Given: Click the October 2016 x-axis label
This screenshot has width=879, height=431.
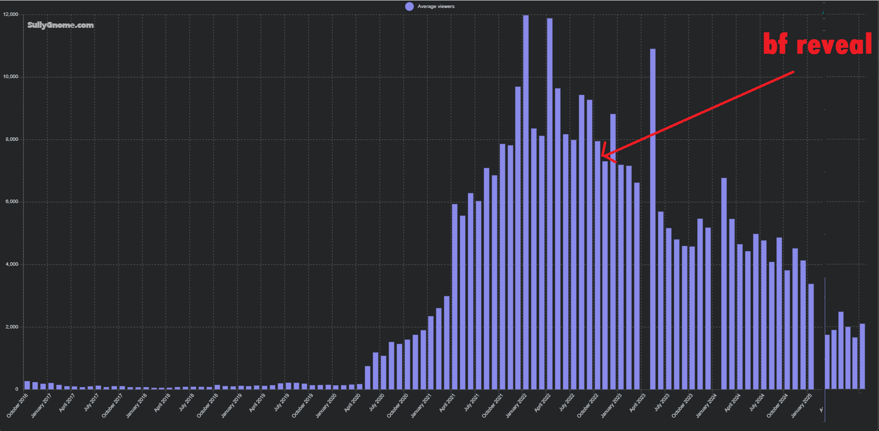Looking at the screenshot, I should point(17,405).
